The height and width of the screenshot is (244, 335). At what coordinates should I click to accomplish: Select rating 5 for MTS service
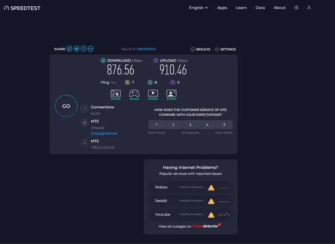point(224,125)
